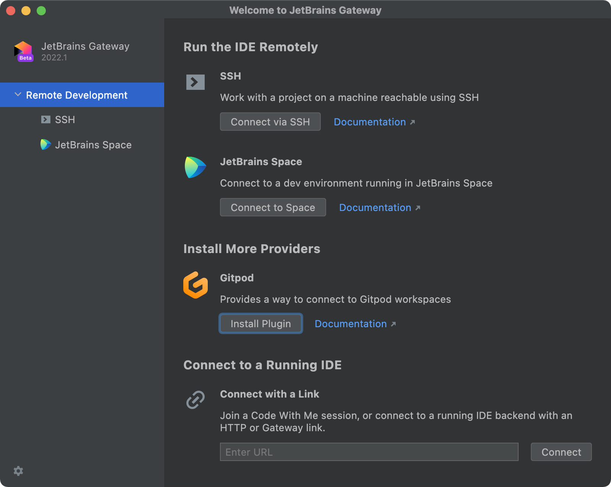Click the JetBrains Space icon in sidebar
Viewport: 611px width, 487px height.
(46, 144)
